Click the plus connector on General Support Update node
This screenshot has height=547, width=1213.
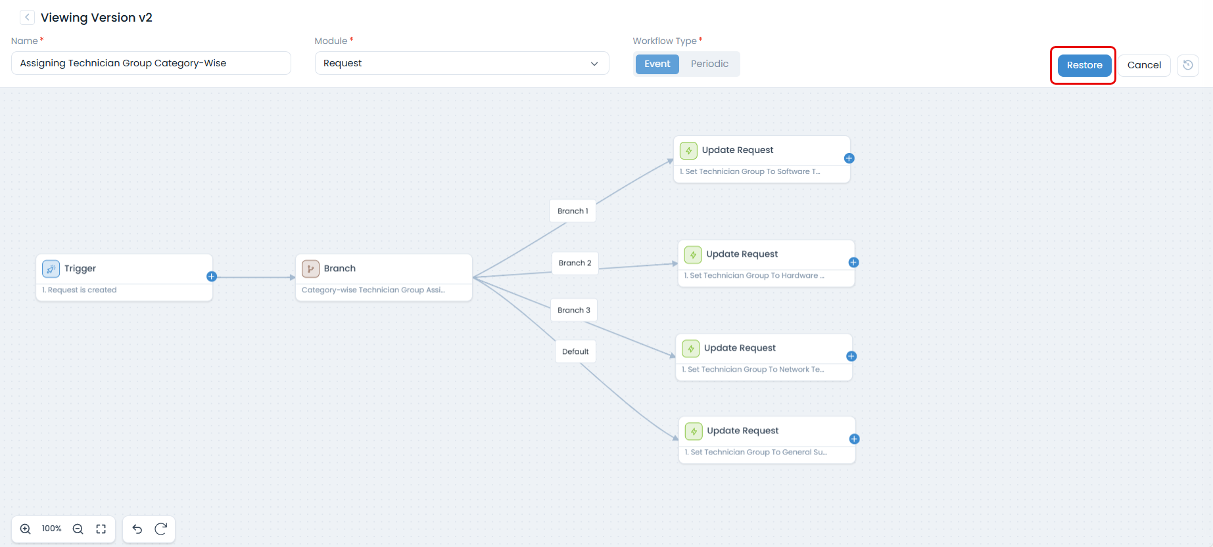coord(854,439)
